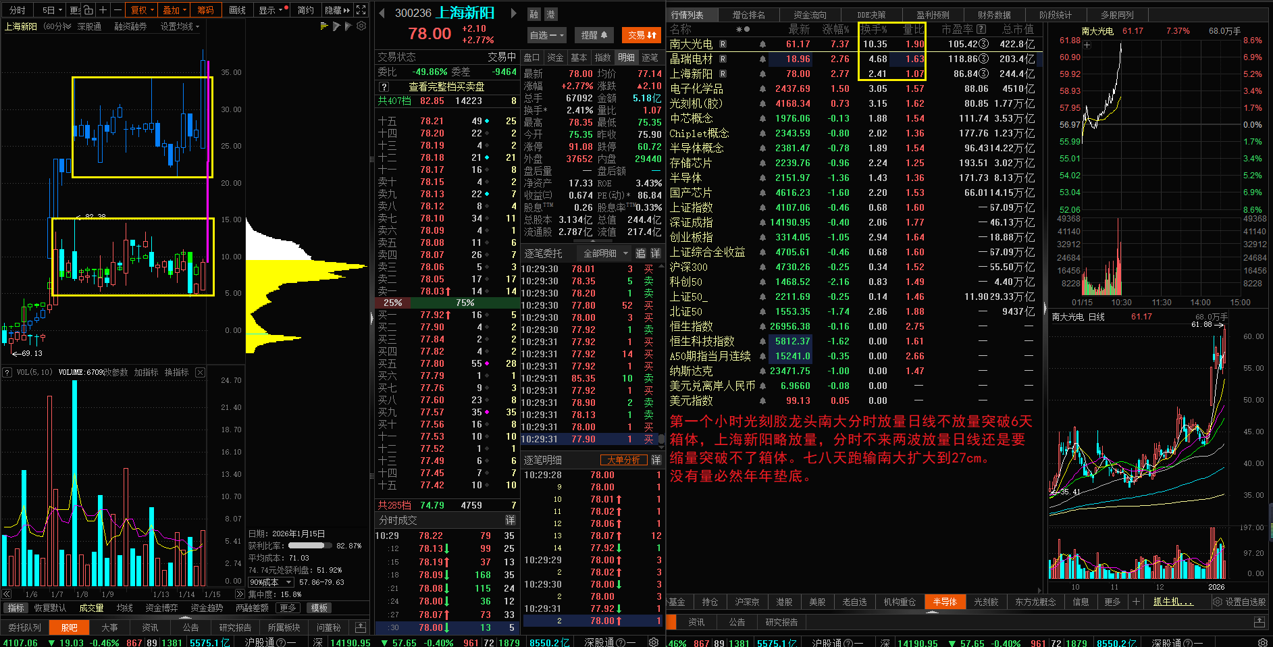Click the yellow list-lines icon above chart
The image size is (1273, 647).
pos(324,26)
